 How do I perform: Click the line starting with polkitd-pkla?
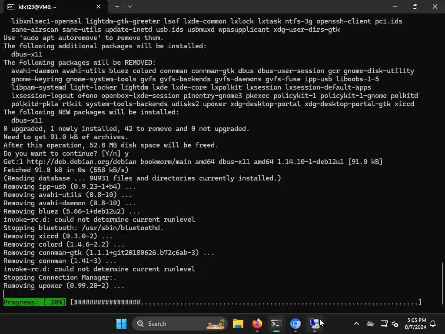[213, 104]
